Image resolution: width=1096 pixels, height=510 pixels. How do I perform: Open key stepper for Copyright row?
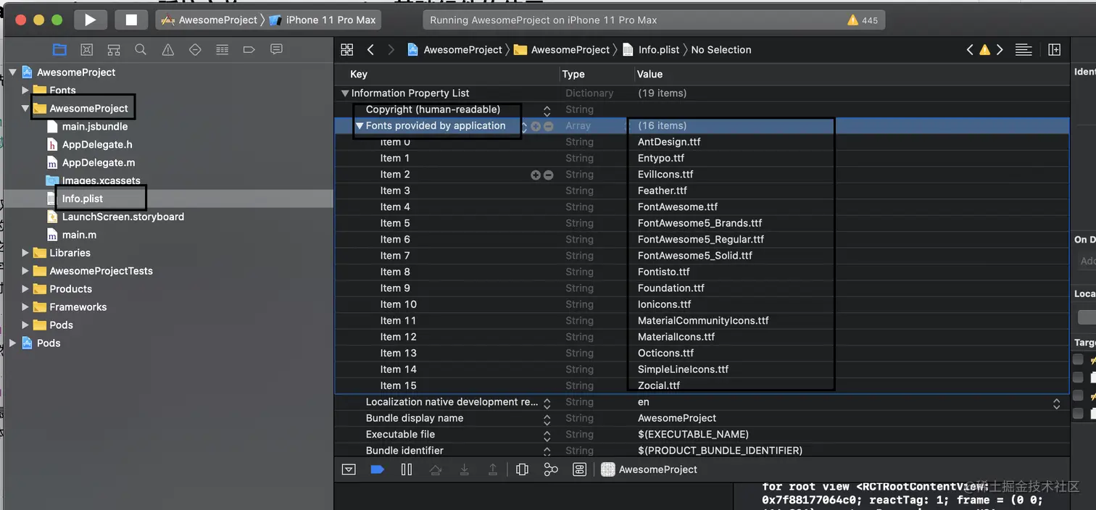pos(547,110)
